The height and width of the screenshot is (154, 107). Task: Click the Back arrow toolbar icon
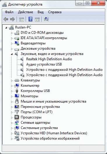[x=6, y=19]
